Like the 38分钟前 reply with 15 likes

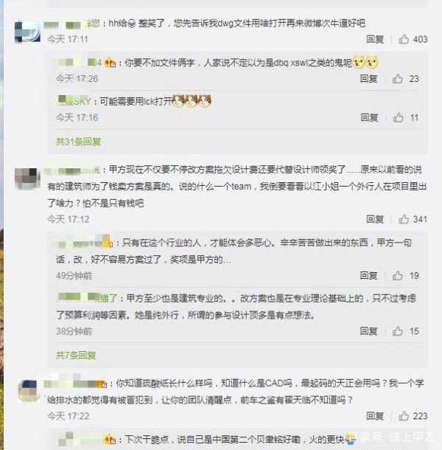point(398,331)
